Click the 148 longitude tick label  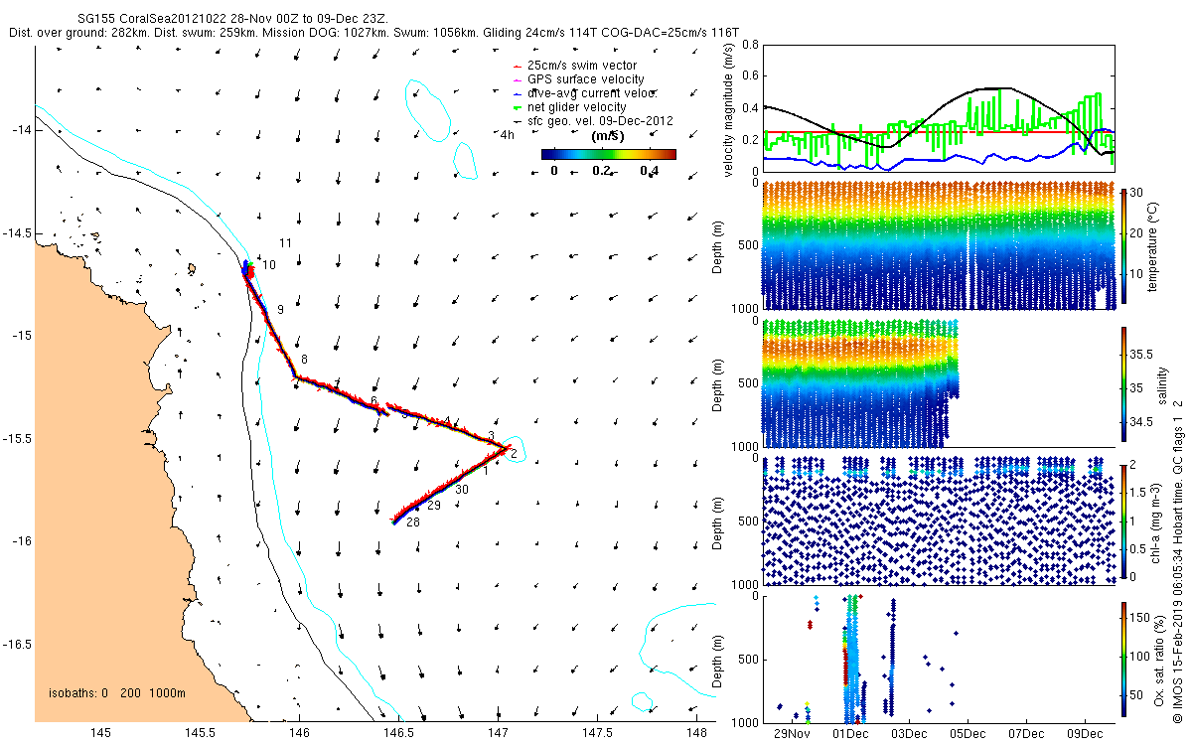[702, 733]
